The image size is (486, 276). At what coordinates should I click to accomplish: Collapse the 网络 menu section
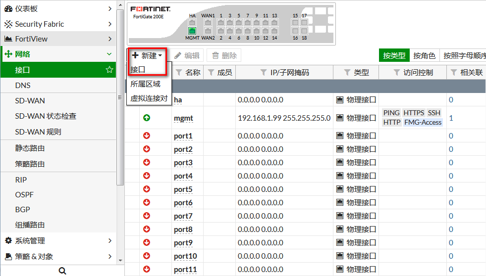[109, 54]
